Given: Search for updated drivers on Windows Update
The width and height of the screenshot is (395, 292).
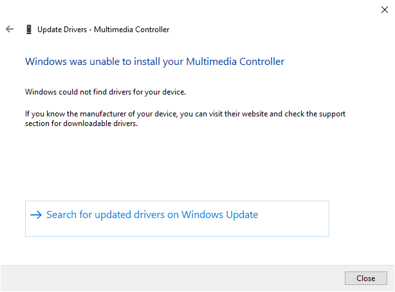Looking at the screenshot, I should coord(152,215).
